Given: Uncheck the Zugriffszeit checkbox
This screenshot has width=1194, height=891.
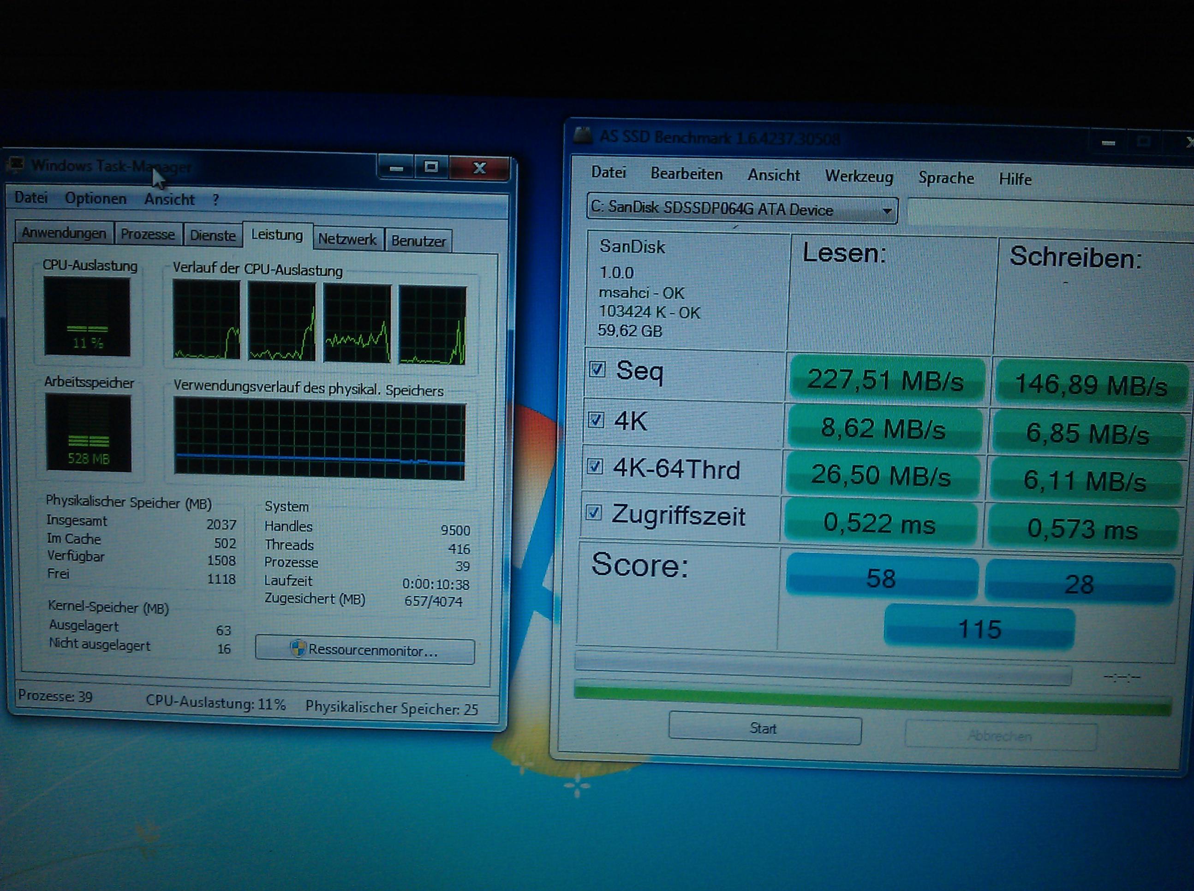Looking at the screenshot, I should tap(594, 513).
